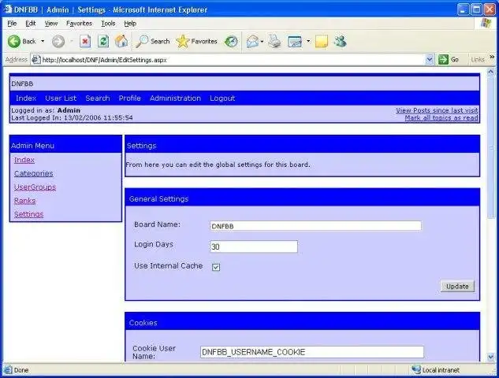Open the Help menu
Image resolution: width=499 pixels, height=378 pixels.
pos(130,23)
